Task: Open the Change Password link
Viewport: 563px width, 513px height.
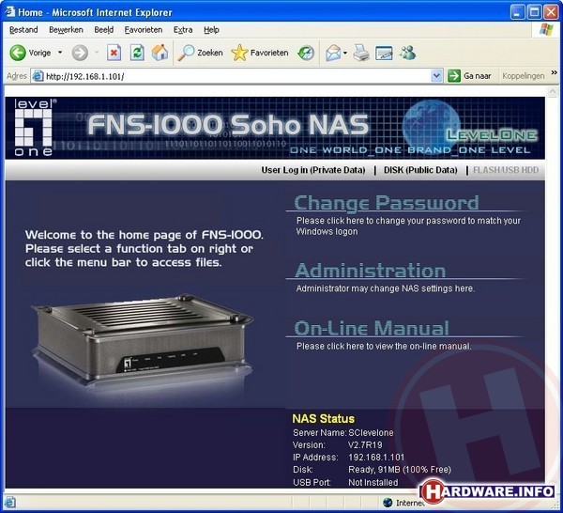Action: point(387,203)
